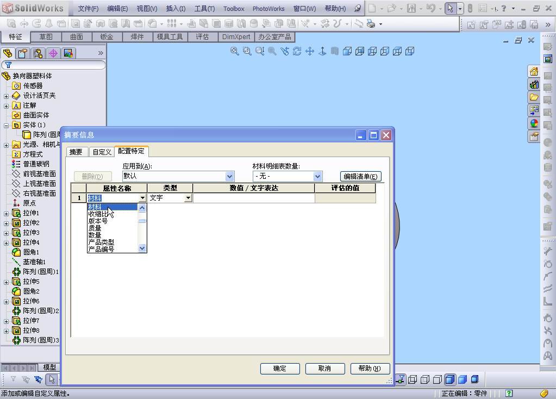Click the Zoom to Area icon
The height and width of the screenshot is (399, 556).
pyautogui.click(x=247, y=51)
